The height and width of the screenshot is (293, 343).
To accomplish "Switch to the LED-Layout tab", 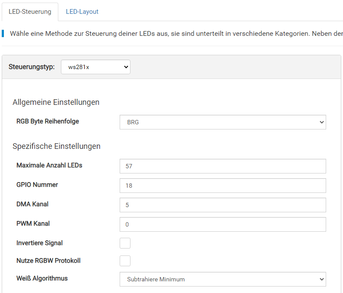I will pos(82,12).
